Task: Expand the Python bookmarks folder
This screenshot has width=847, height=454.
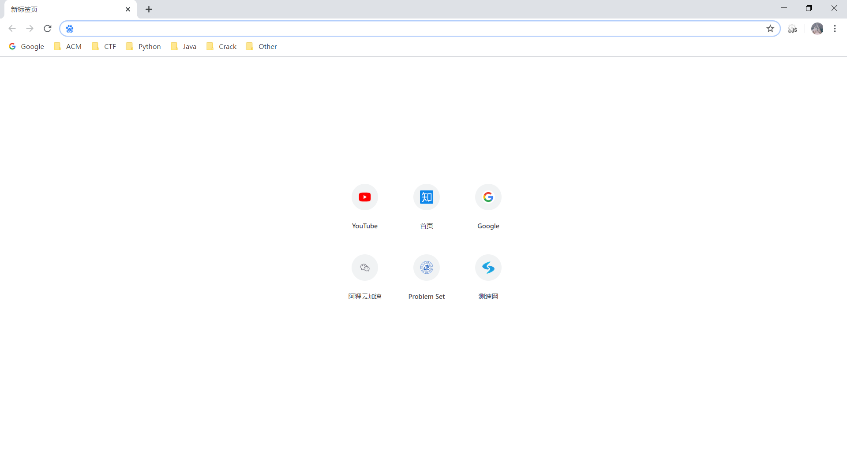Action: (x=143, y=46)
